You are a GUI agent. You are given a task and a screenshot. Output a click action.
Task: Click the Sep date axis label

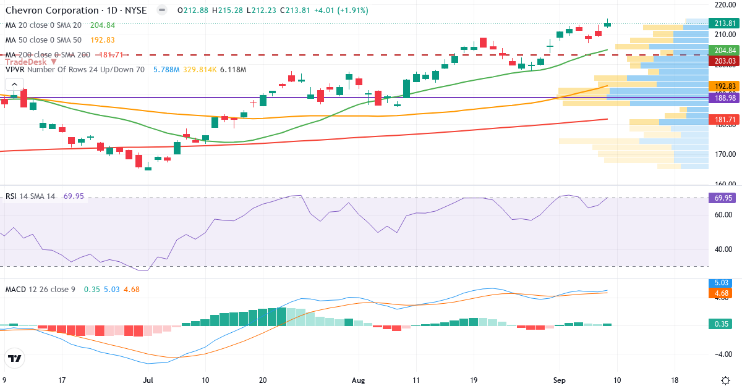coord(559,380)
